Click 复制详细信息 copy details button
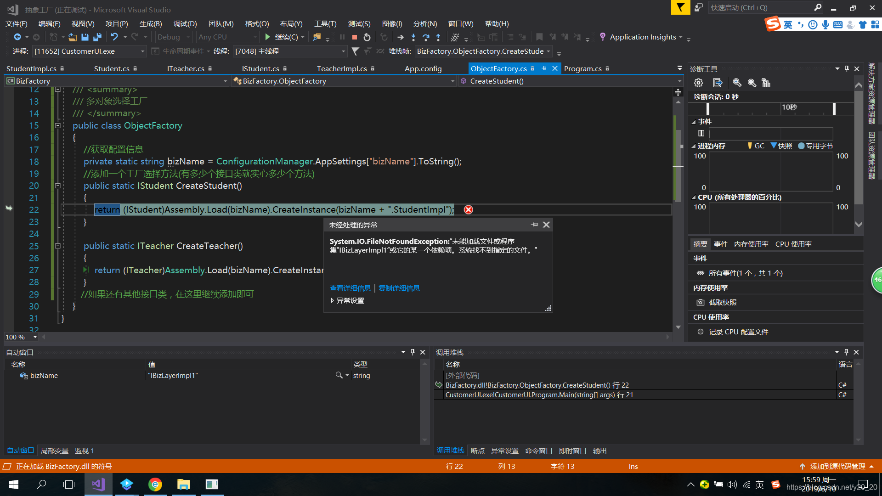Viewport: 882px width, 496px height. click(x=399, y=288)
